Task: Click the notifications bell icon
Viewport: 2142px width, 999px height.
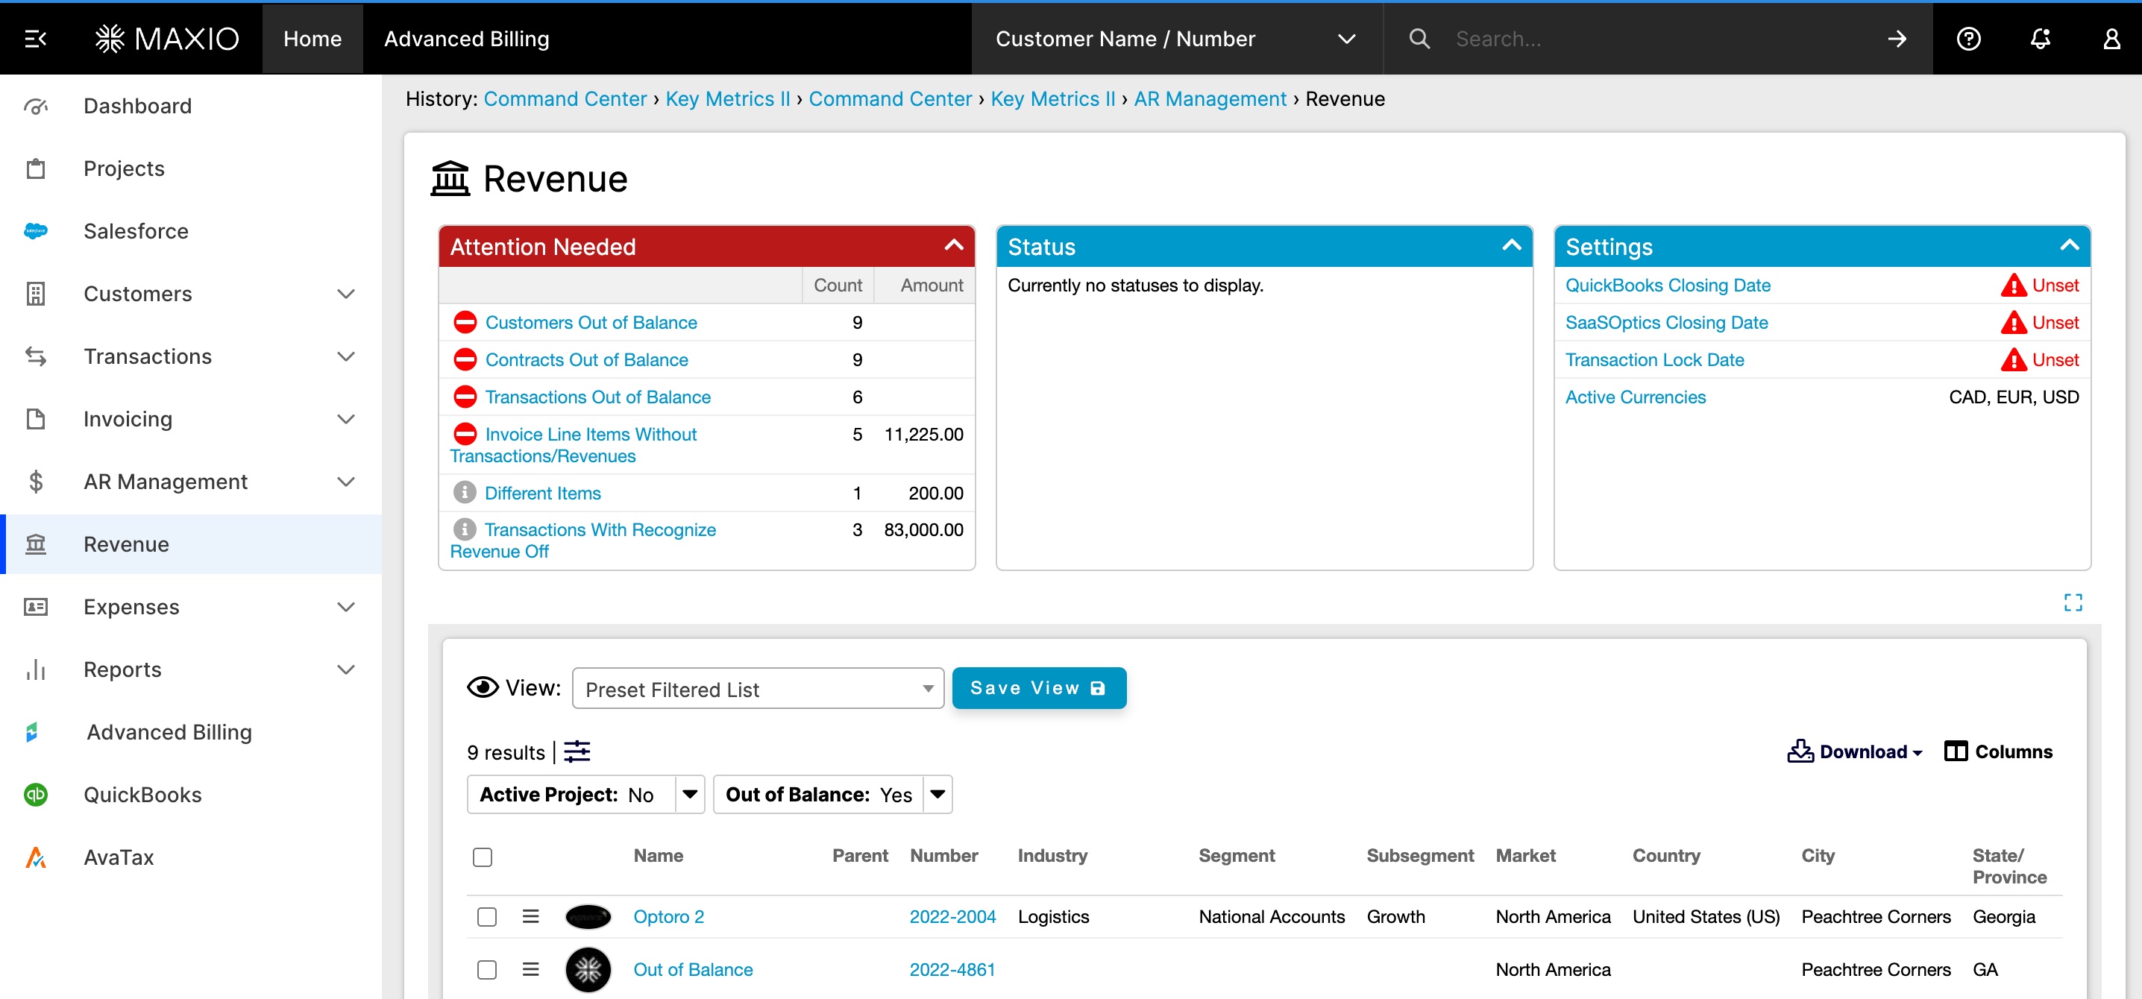Action: click(2040, 38)
